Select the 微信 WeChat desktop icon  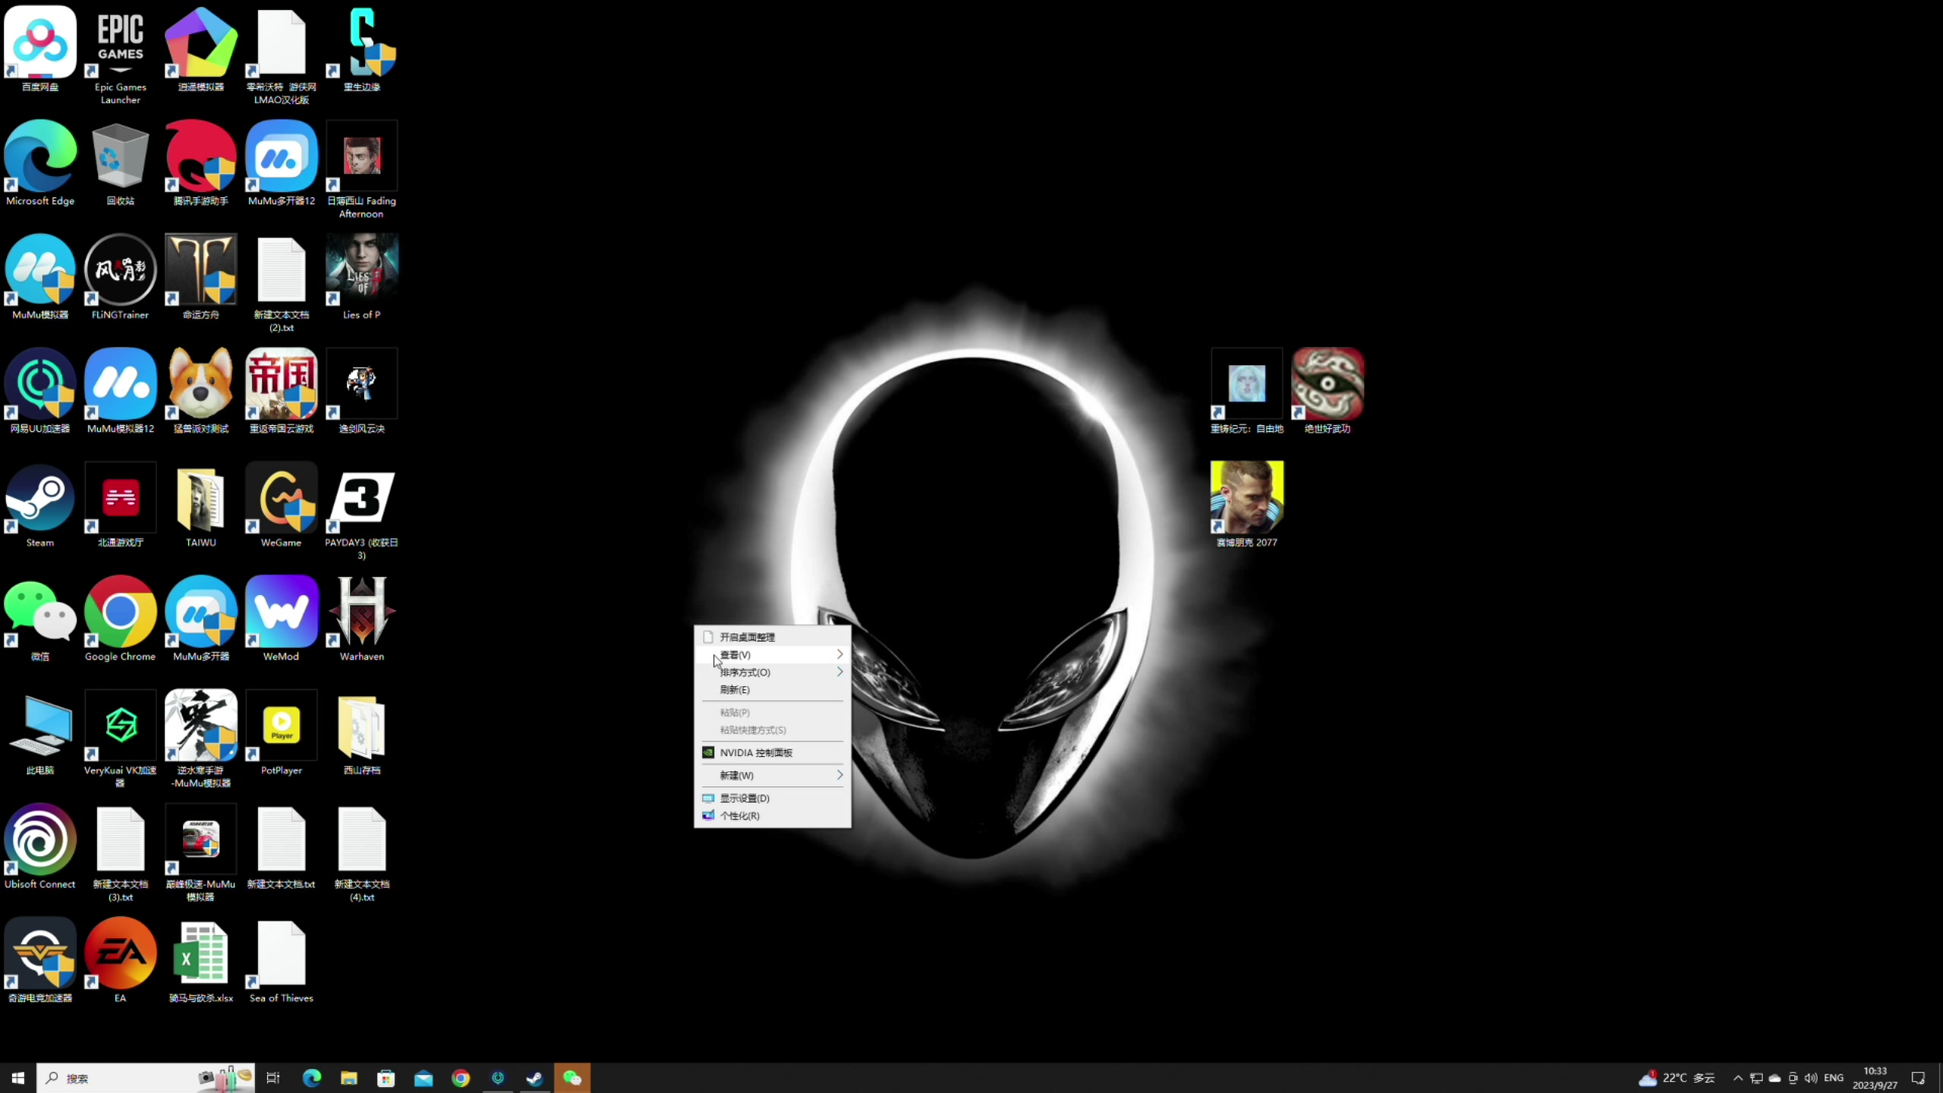[x=40, y=619]
